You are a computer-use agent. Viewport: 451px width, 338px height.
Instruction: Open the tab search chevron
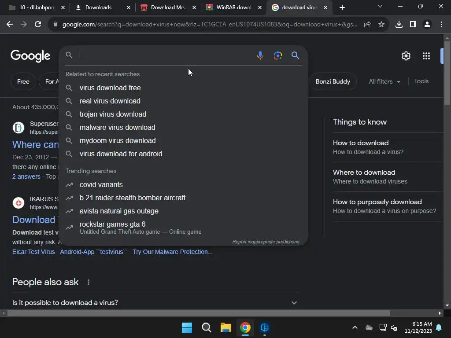(x=380, y=6)
